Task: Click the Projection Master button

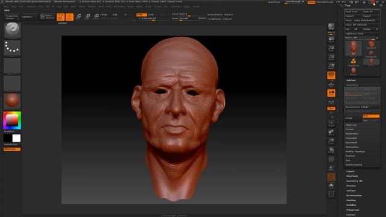Action: coord(12,17)
